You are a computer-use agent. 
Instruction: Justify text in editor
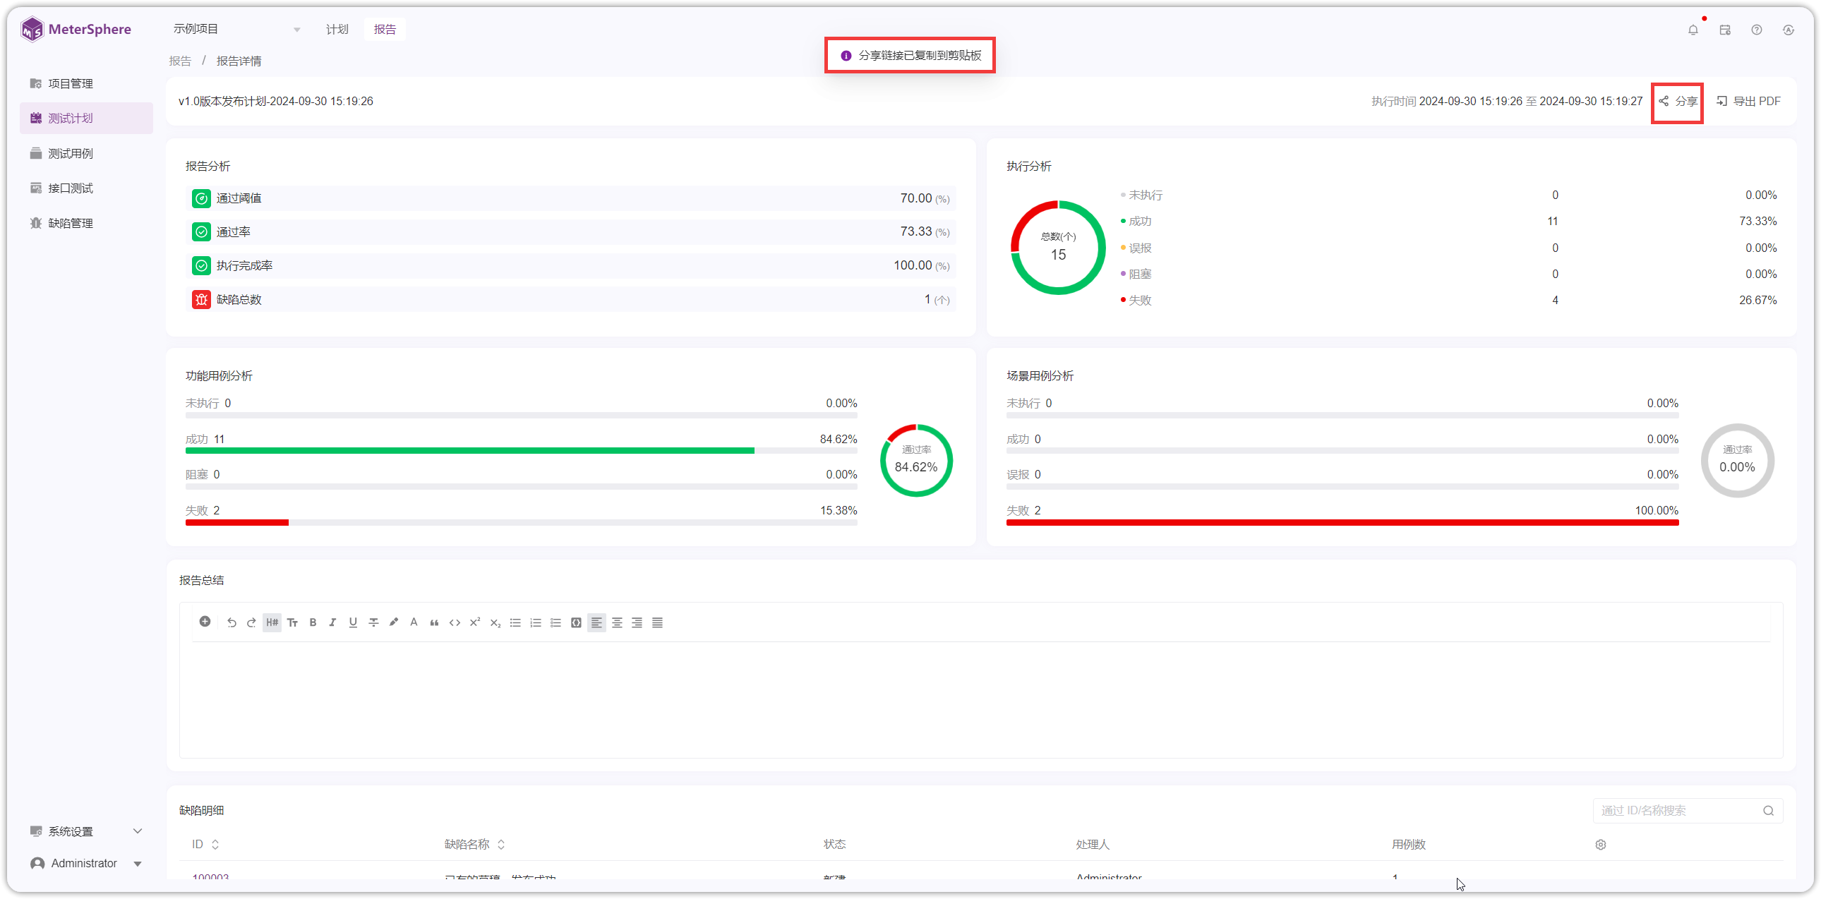point(657,622)
